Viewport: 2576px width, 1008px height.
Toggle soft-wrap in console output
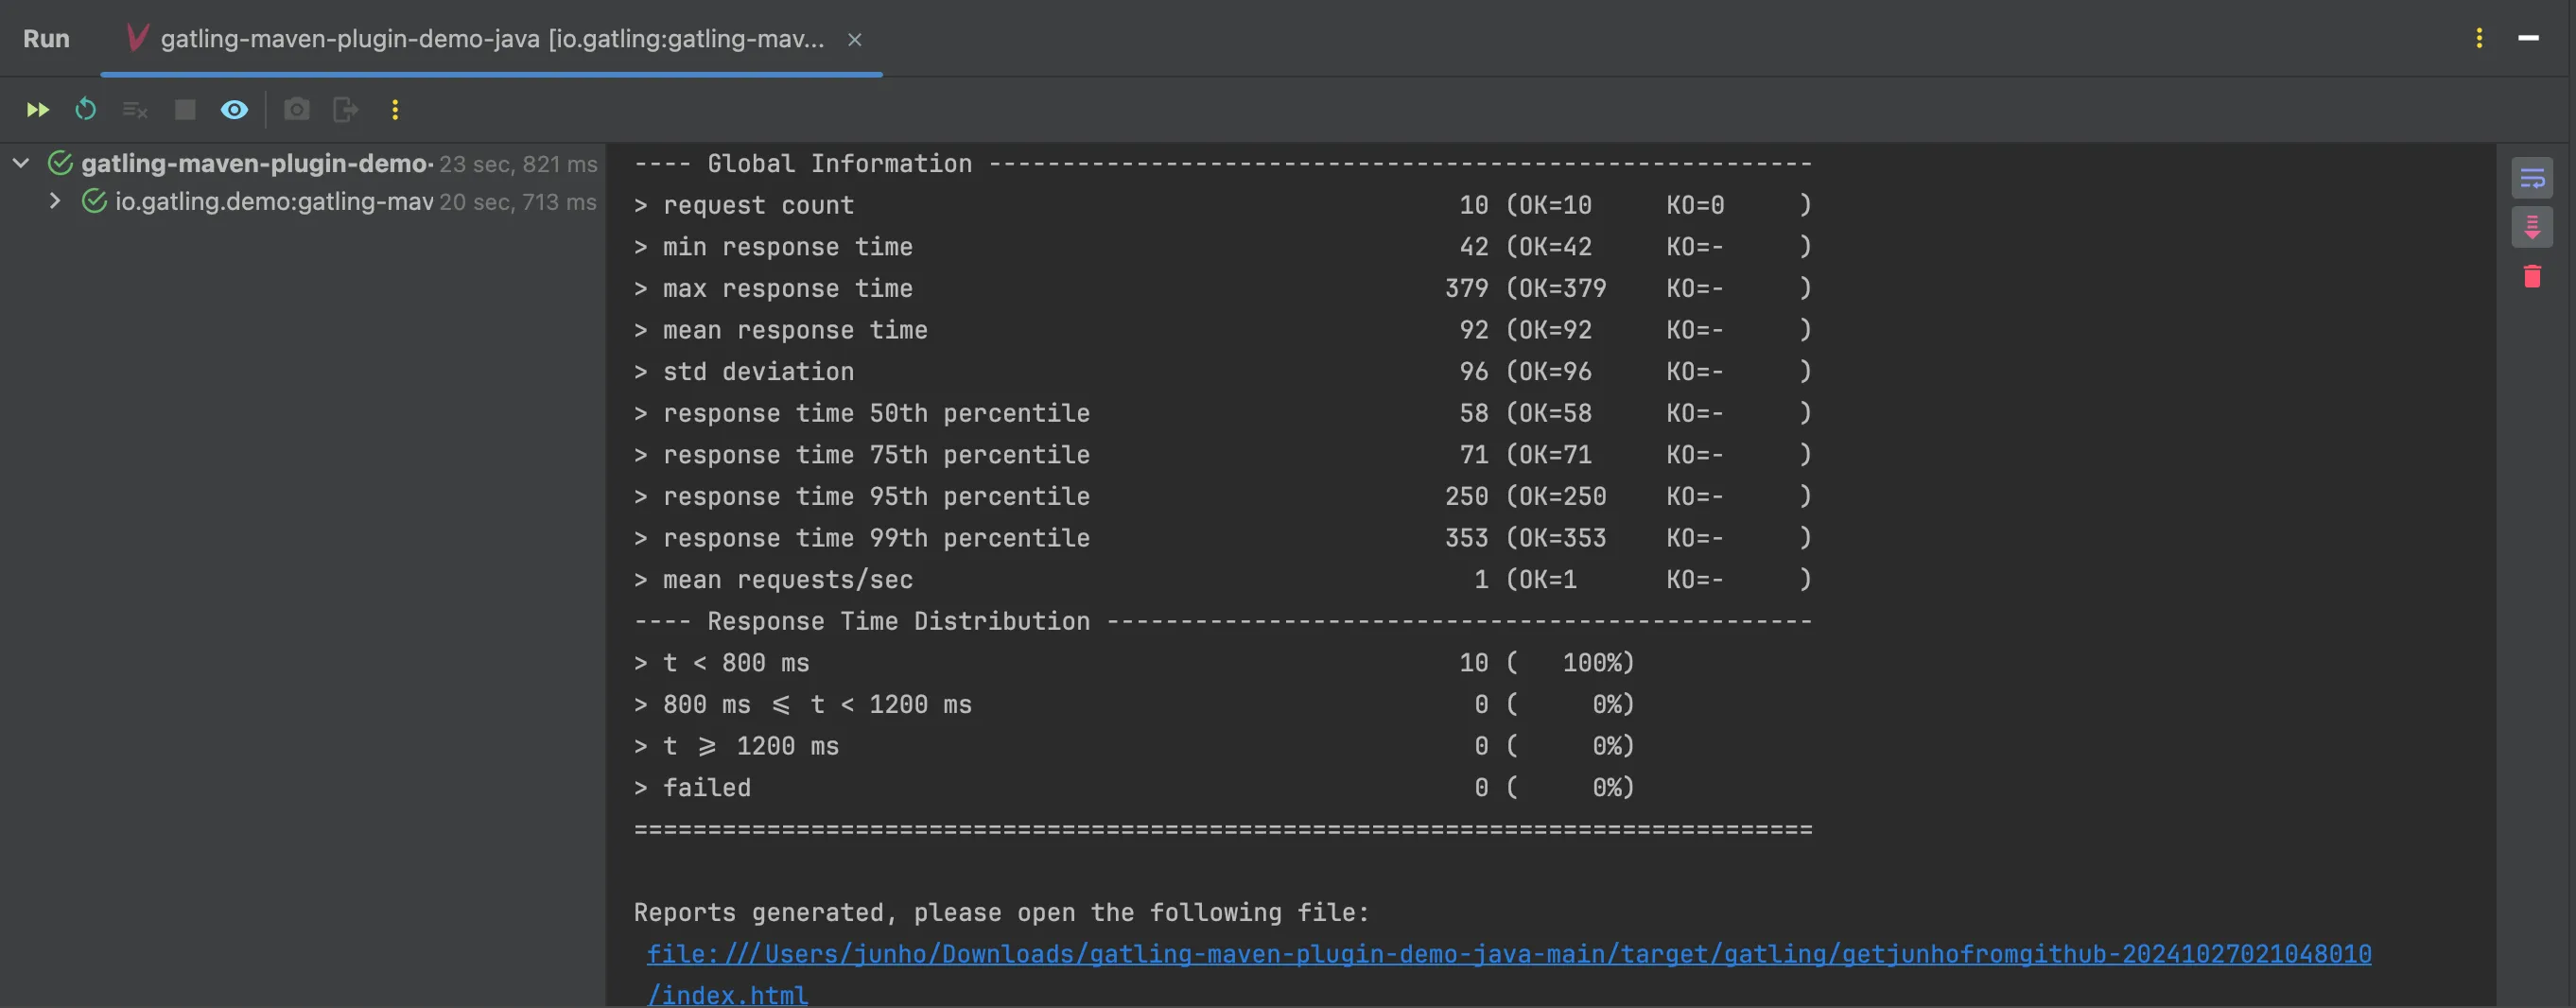[x=2531, y=179]
